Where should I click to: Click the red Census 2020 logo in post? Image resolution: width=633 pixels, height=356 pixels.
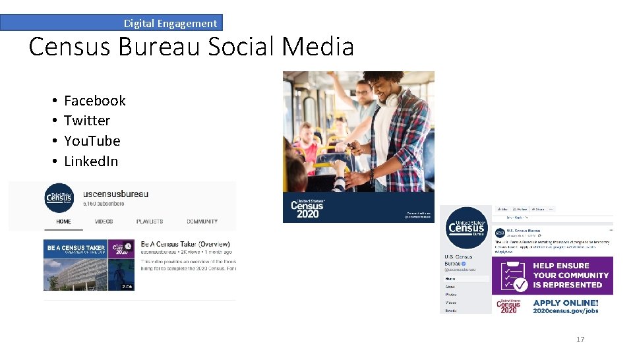click(x=508, y=307)
